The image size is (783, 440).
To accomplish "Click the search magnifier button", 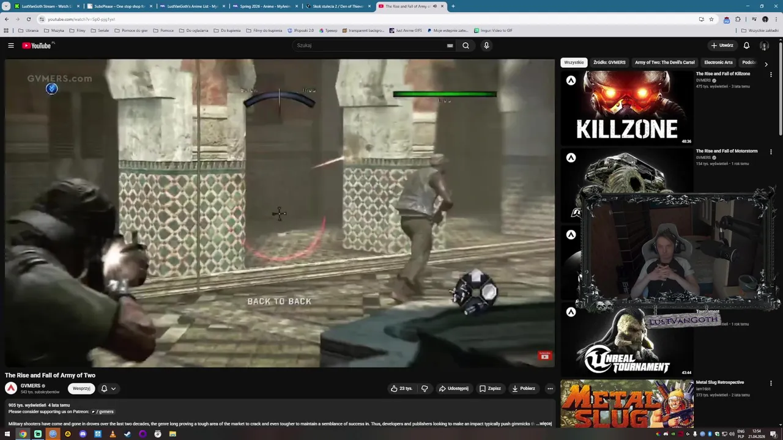I will click(x=466, y=45).
